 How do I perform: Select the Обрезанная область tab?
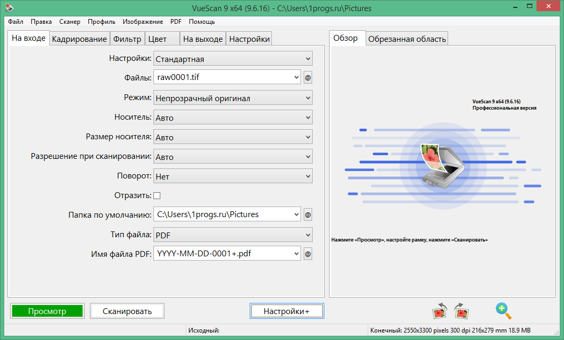coord(407,39)
